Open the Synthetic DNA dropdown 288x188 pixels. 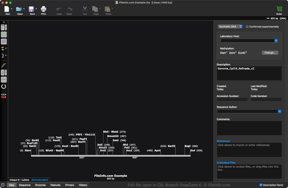(x=230, y=27)
